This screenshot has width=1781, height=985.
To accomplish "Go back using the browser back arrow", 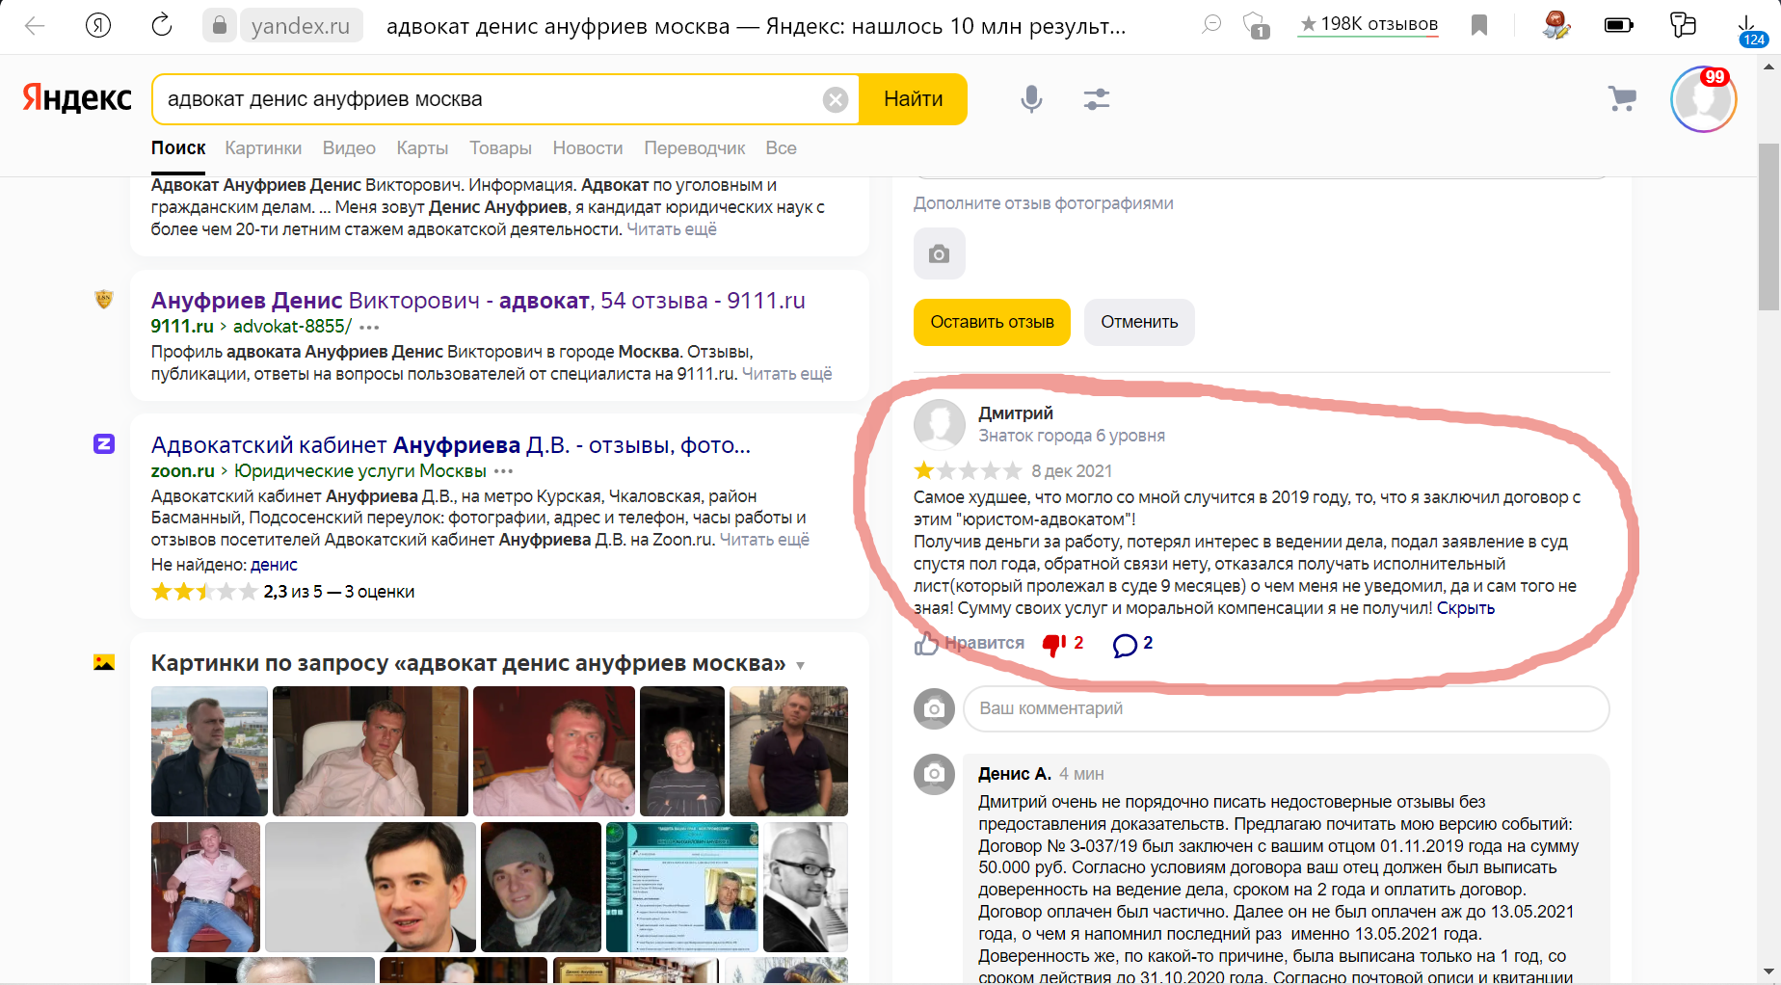I will pos(35,26).
